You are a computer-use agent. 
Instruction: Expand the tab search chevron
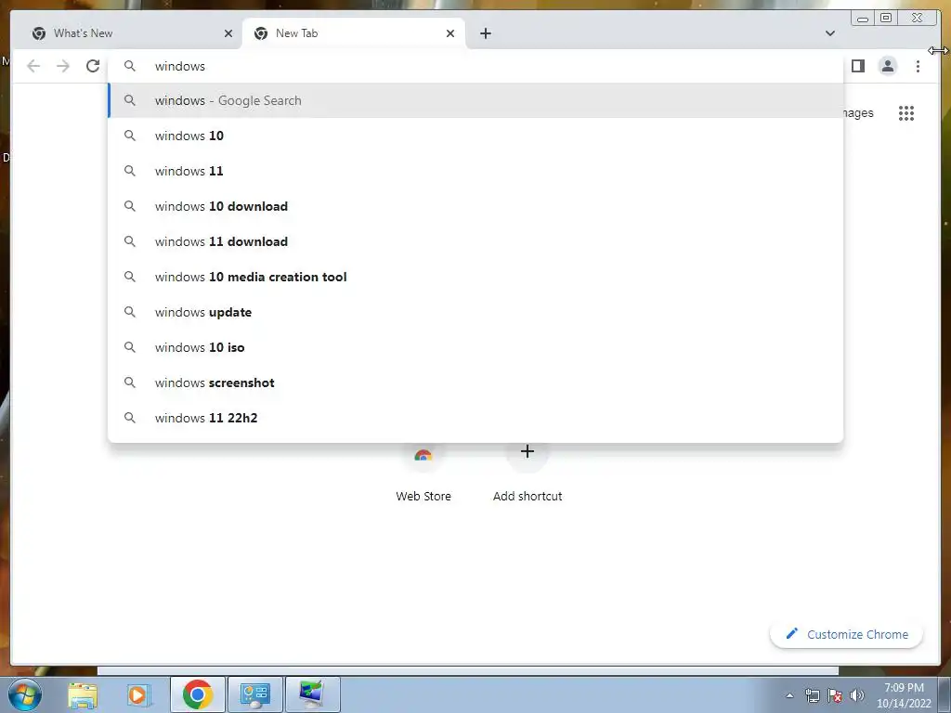(x=829, y=33)
